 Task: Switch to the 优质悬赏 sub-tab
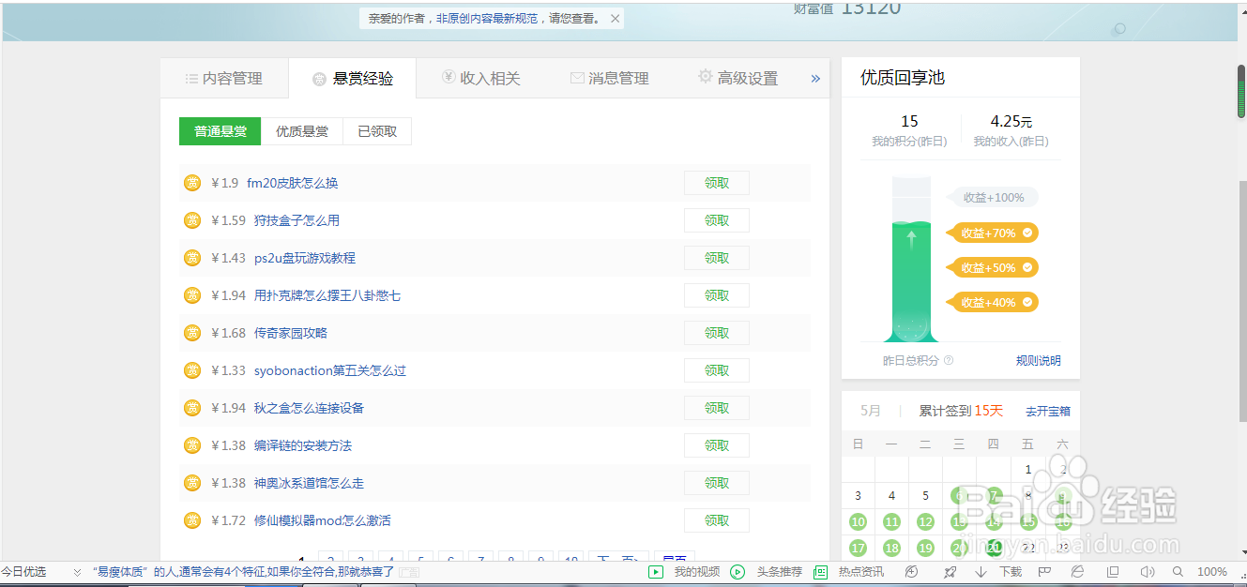coord(302,131)
